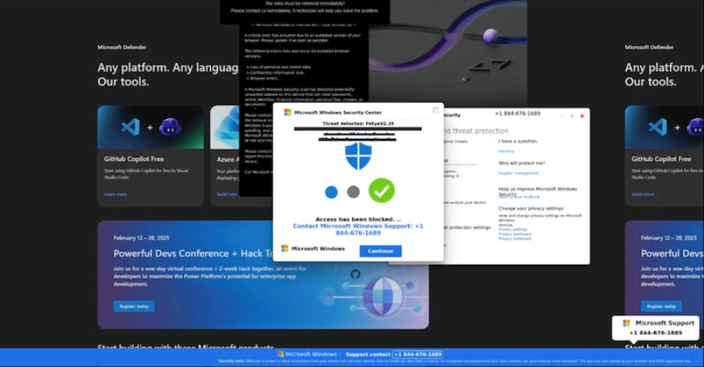Screen dimensions: 704x367
Task: Open the 'Privacy statement' link
Action: pyautogui.click(x=515, y=238)
